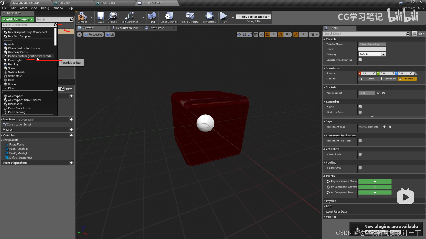The width and height of the screenshot is (426, 239).
Task: Browse to asset in Content Browser
Action: click(112, 17)
